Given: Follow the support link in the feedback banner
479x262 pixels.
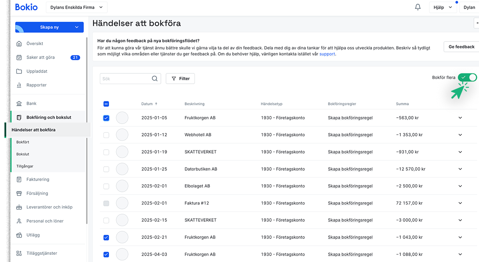Looking at the screenshot, I should pyautogui.click(x=327, y=53).
